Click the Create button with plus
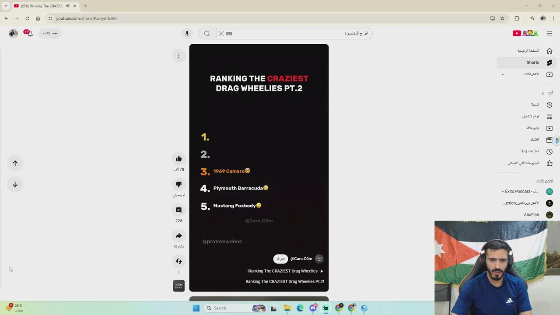 (x=50, y=33)
